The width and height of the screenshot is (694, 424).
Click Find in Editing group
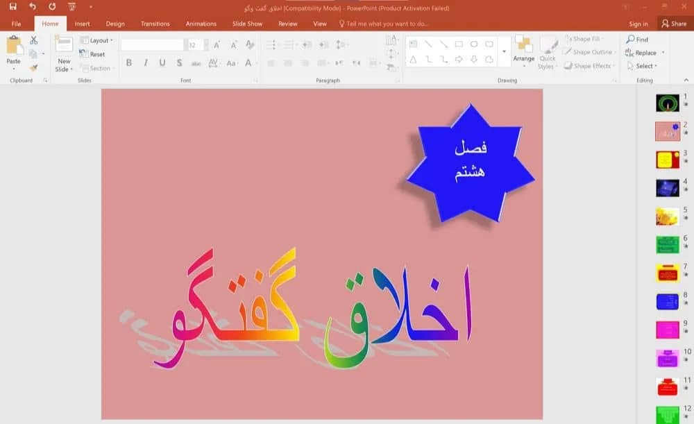pyautogui.click(x=637, y=40)
